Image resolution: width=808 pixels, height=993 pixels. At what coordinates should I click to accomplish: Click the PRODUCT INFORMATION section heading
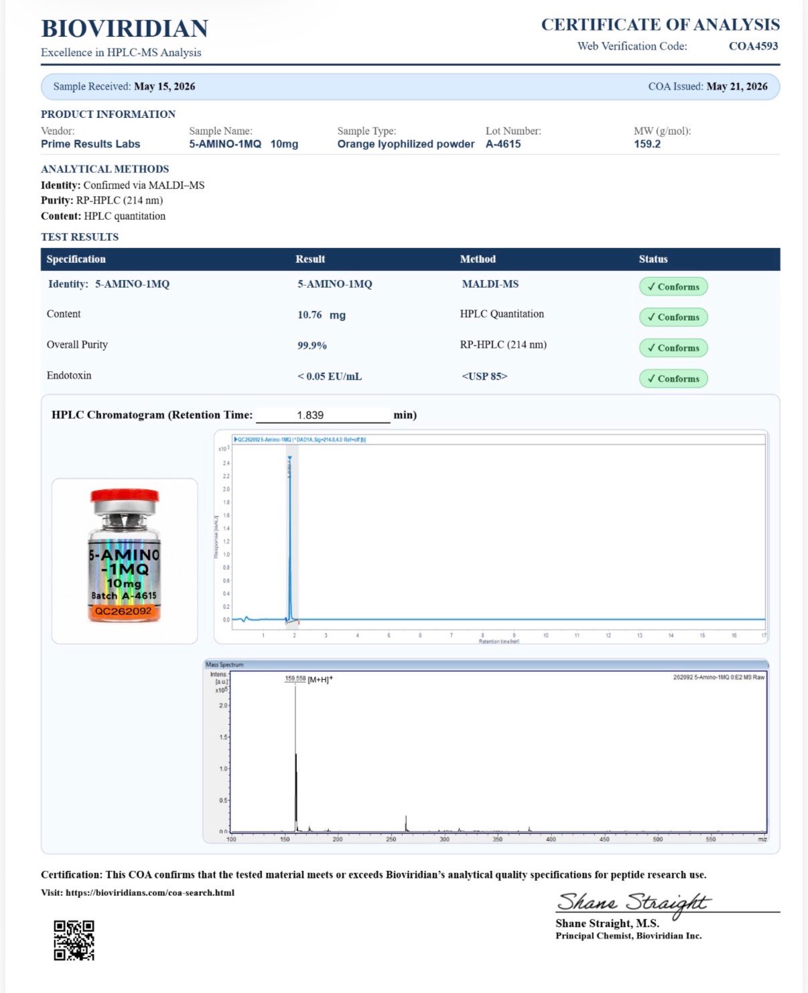click(x=108, y=114)
